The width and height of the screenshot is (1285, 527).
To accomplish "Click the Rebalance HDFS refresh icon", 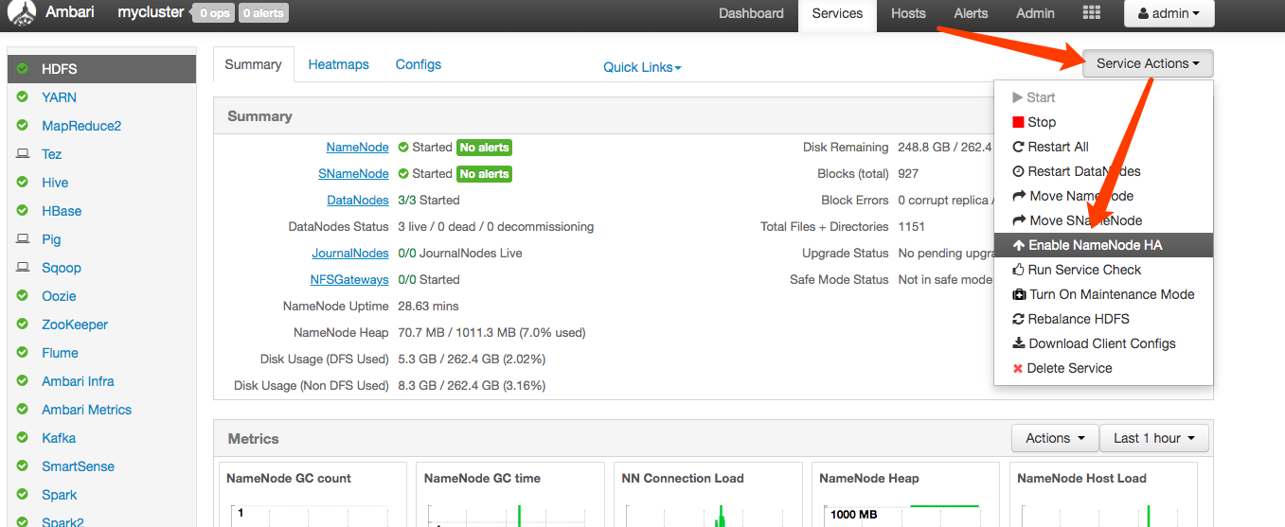I will point(1019,319).
